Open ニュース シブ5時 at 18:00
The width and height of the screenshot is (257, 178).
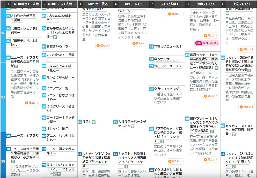click(x=25, y=136)
